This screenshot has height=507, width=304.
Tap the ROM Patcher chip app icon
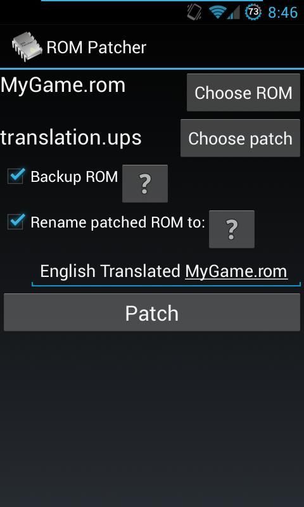[27, 46]
